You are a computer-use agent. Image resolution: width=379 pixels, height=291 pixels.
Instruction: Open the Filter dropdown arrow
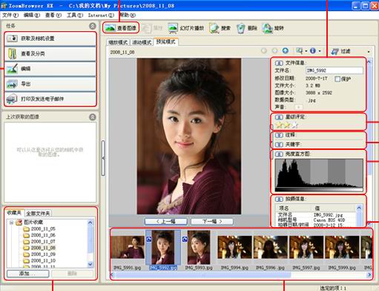coord(369,51)
